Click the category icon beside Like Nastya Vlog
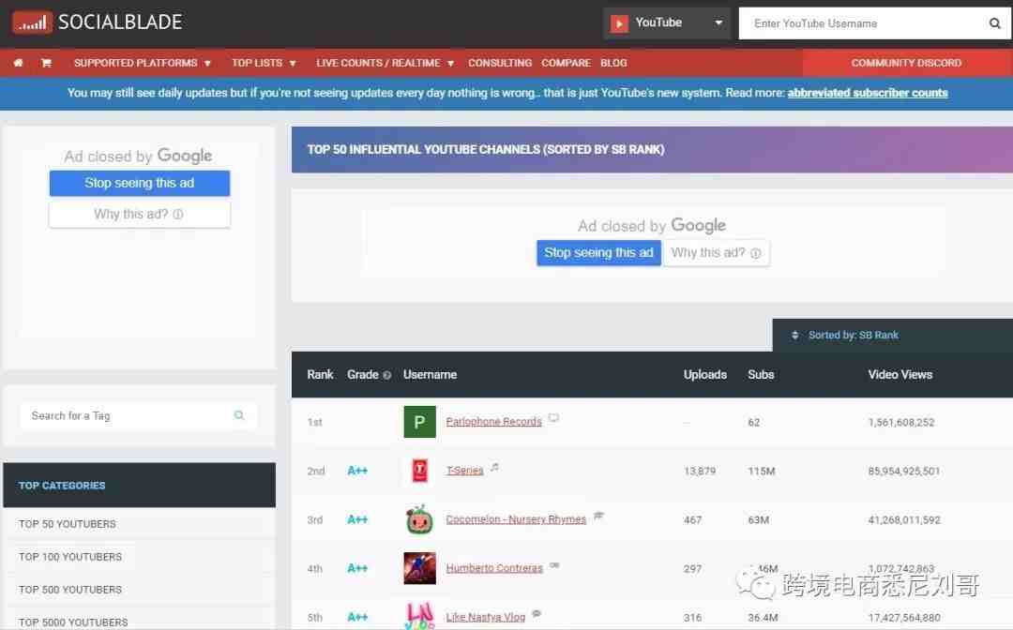This screenshot has width=1013, height=630. pyautogui.click(x=537, y=613)
